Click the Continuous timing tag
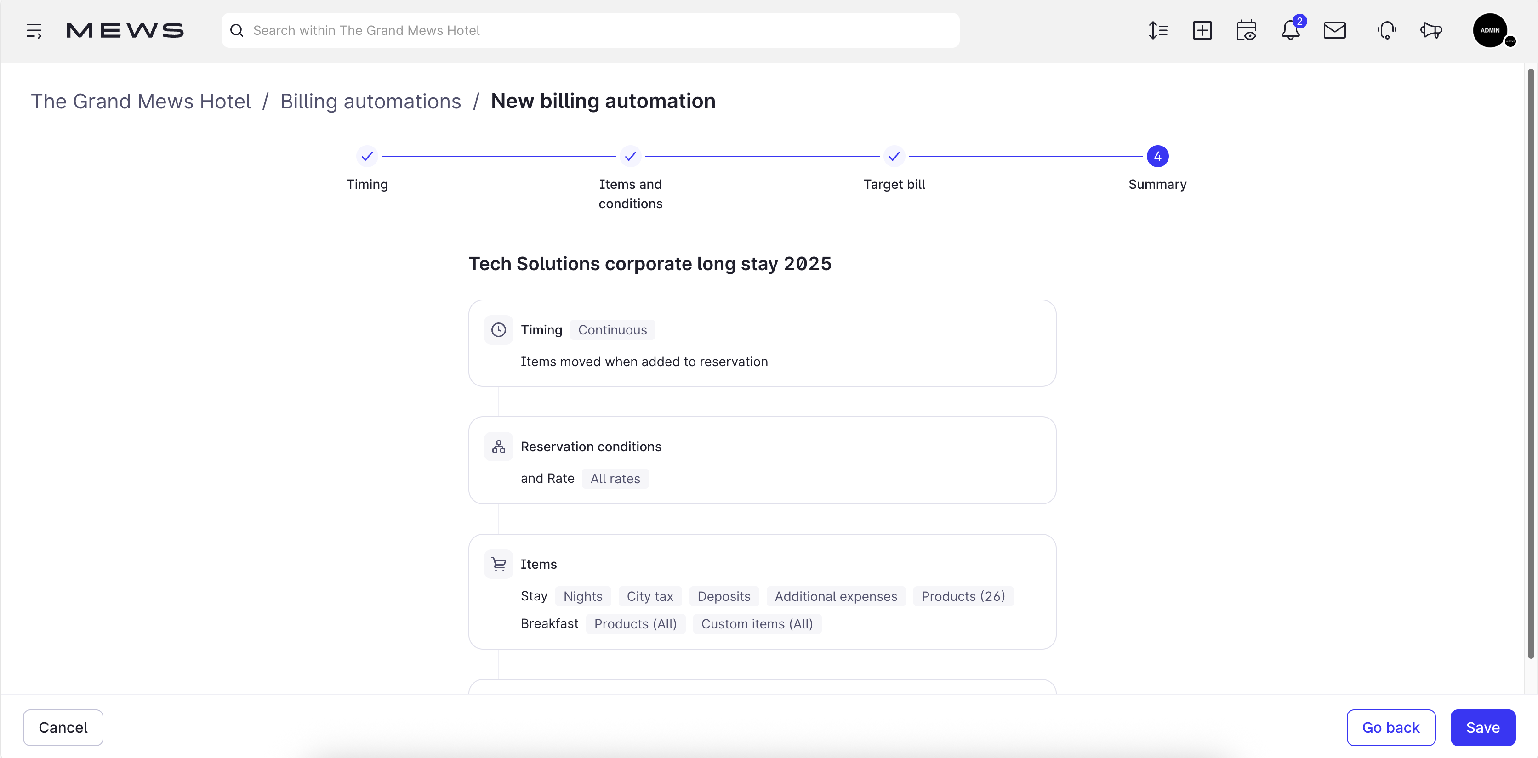Viewport: 1538px width, 758px height. (x=613, y=330)
